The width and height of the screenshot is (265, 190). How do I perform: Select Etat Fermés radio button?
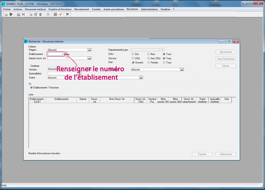(149, 62)
